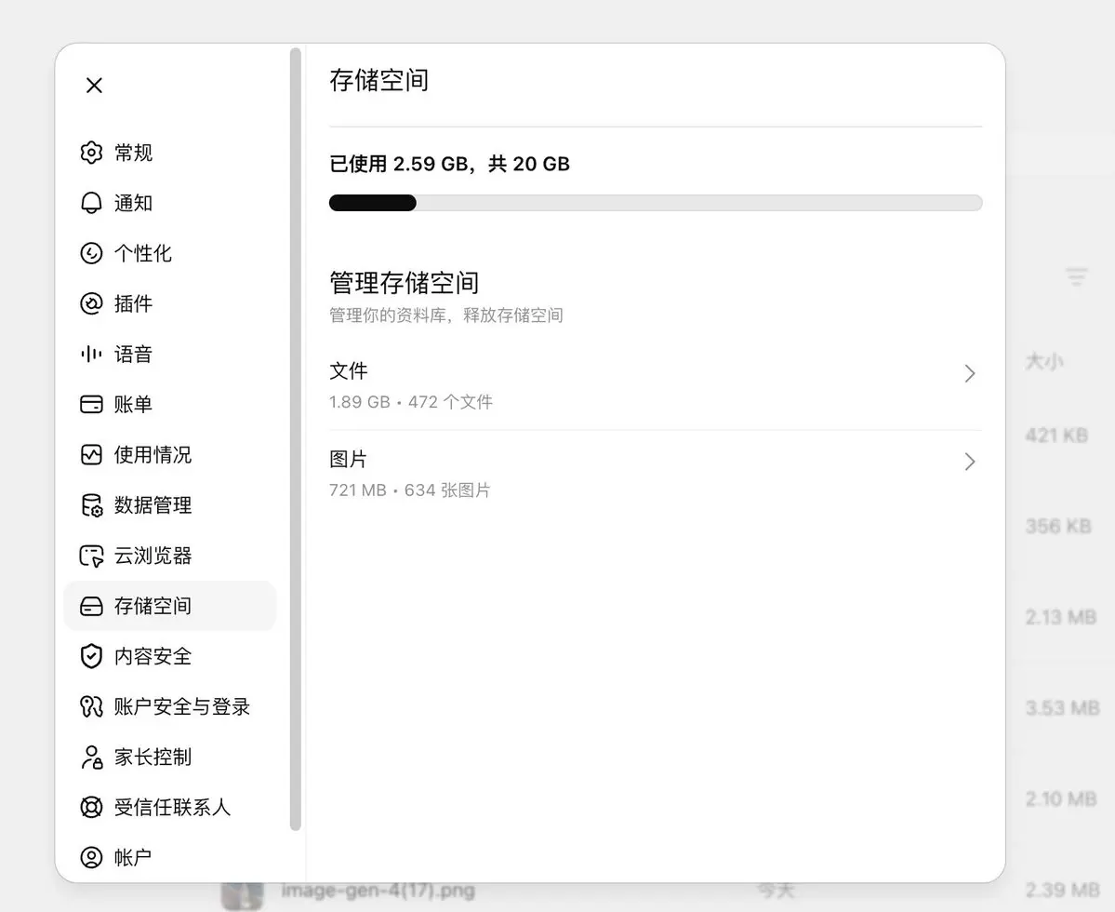The height and width of the screenshot is (912, 1115).
Task: Click the chart icon beside 使用情况
Action: tap(91, 454)
